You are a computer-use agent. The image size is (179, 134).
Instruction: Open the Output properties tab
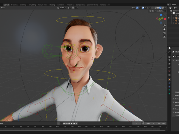(x=169, y=60)
